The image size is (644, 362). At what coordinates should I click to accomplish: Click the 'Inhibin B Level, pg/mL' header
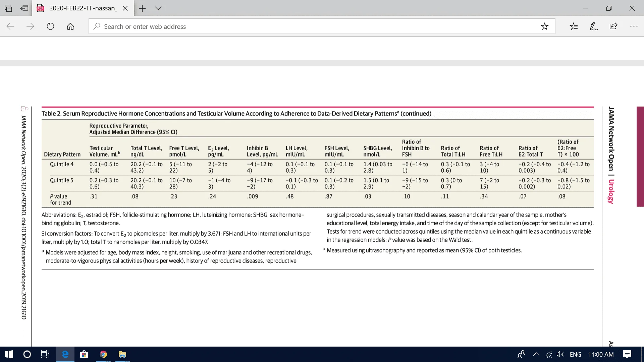click(262, 151)
